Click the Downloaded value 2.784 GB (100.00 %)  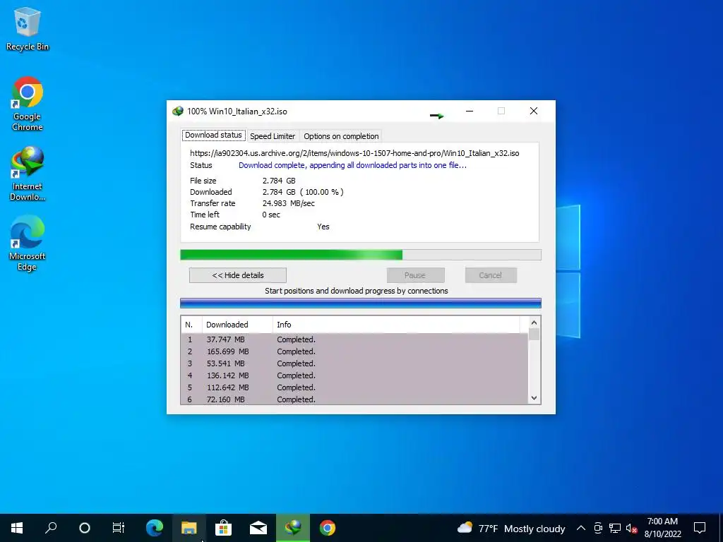pyautogui.click(x=303, y=192)
